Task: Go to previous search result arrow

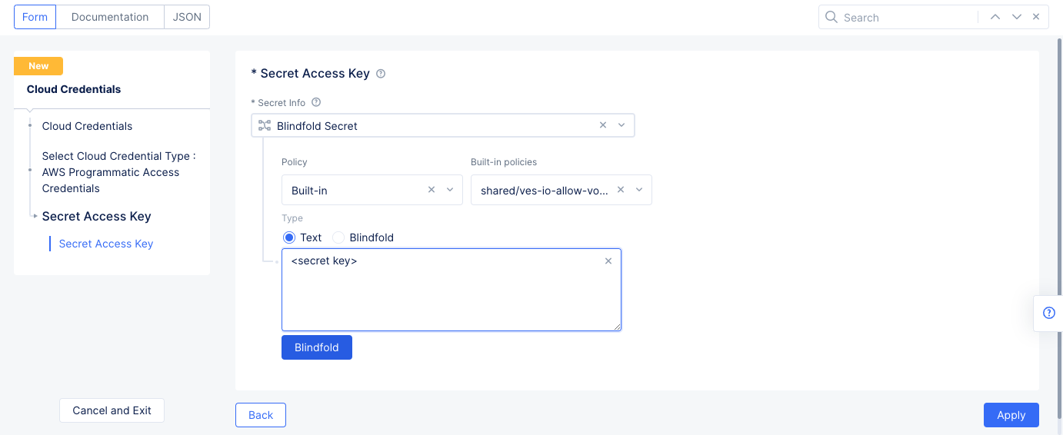Action: click(x=995, y=17)
